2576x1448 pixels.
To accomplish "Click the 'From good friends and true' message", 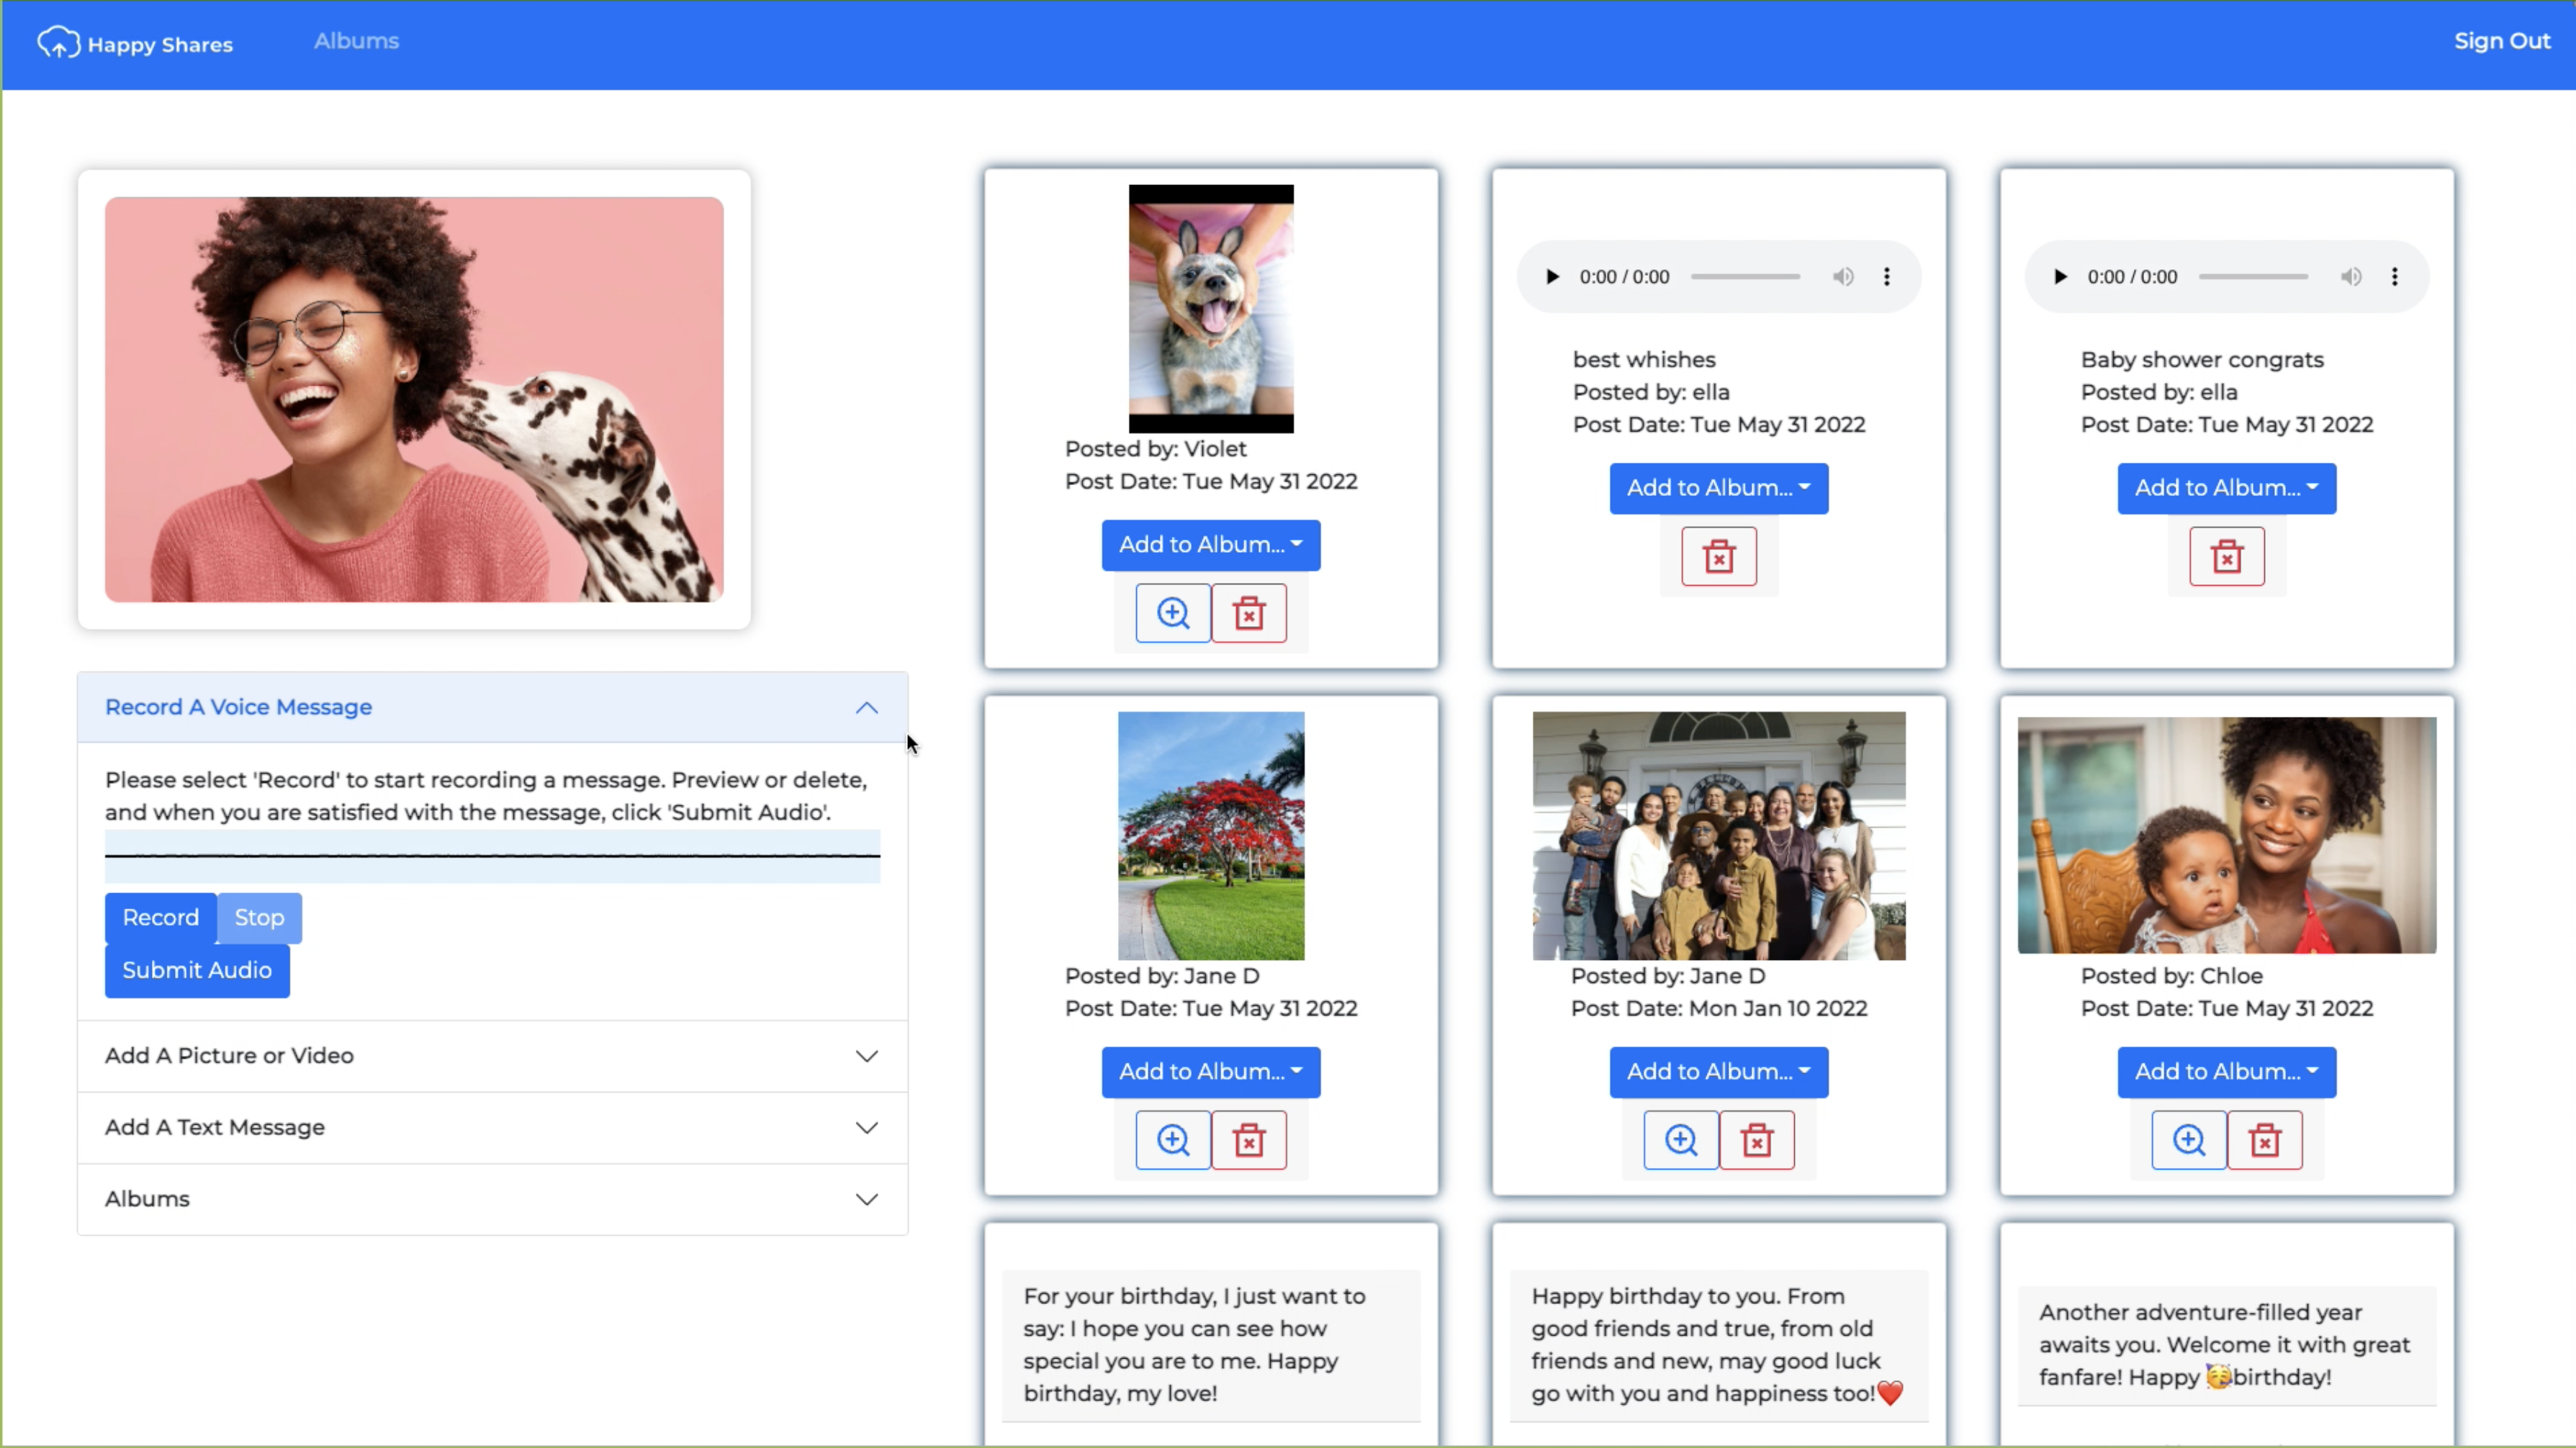I will pos(1719,1345).
